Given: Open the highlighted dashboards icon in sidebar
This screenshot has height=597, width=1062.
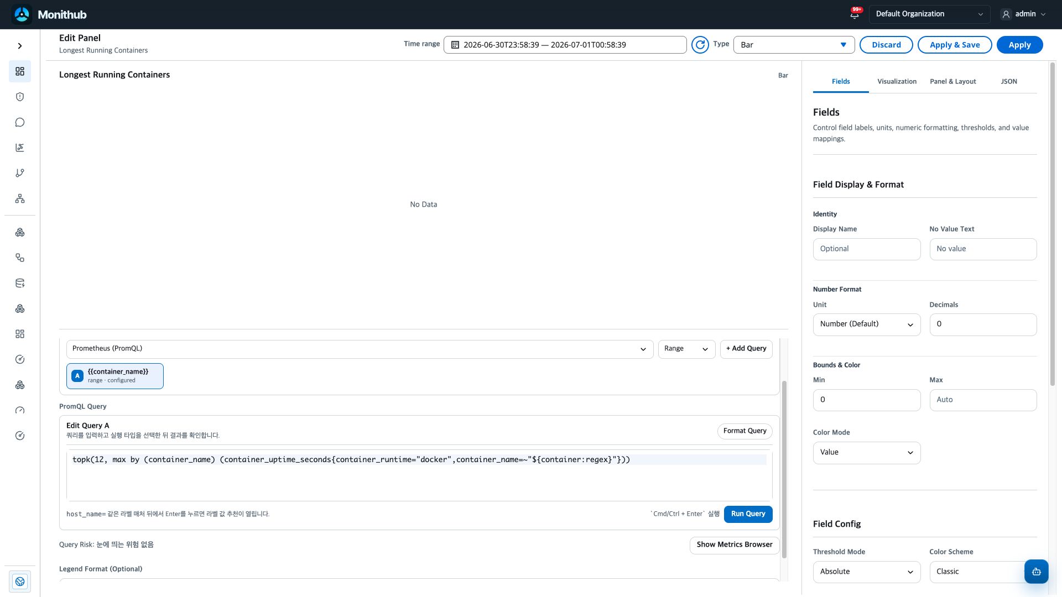Looking at the screenshot, I should (20, 71).
